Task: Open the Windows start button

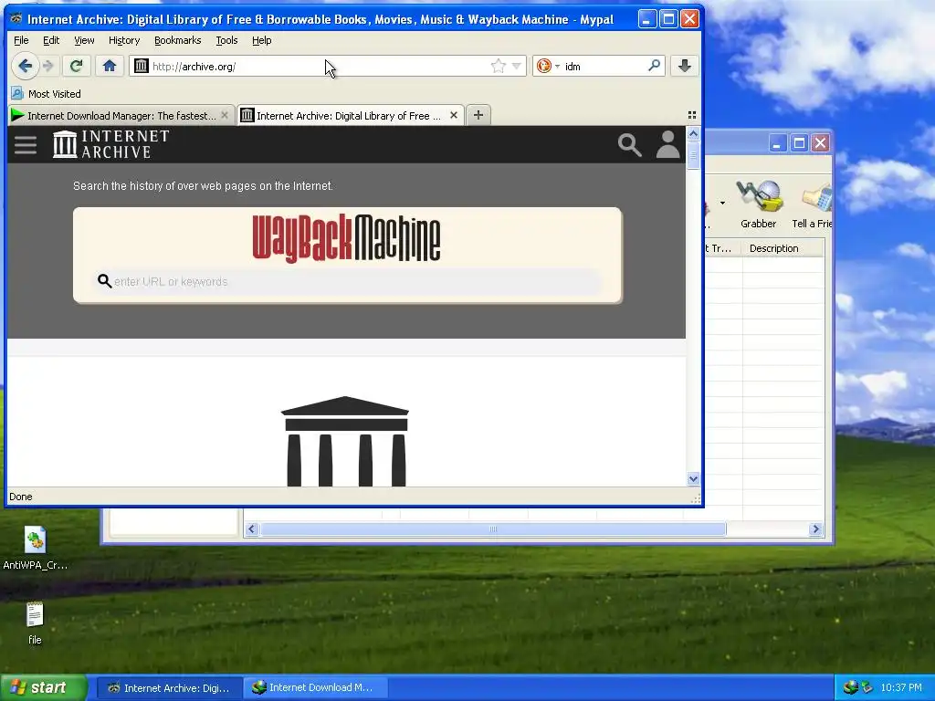Action: click(x=44, y=687)
